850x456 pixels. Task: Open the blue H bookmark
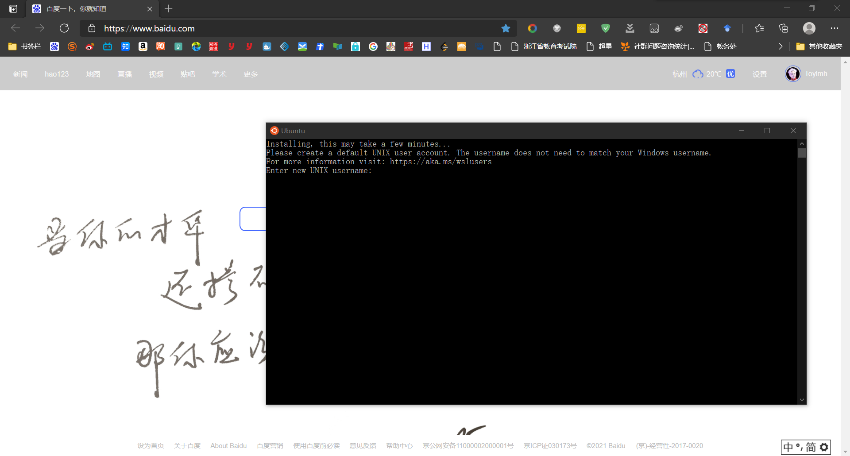tap(426, 46)
